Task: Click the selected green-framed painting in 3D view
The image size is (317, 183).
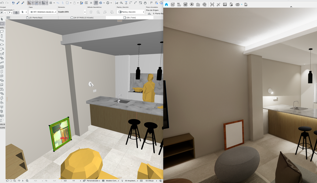Action: point(60,134)
